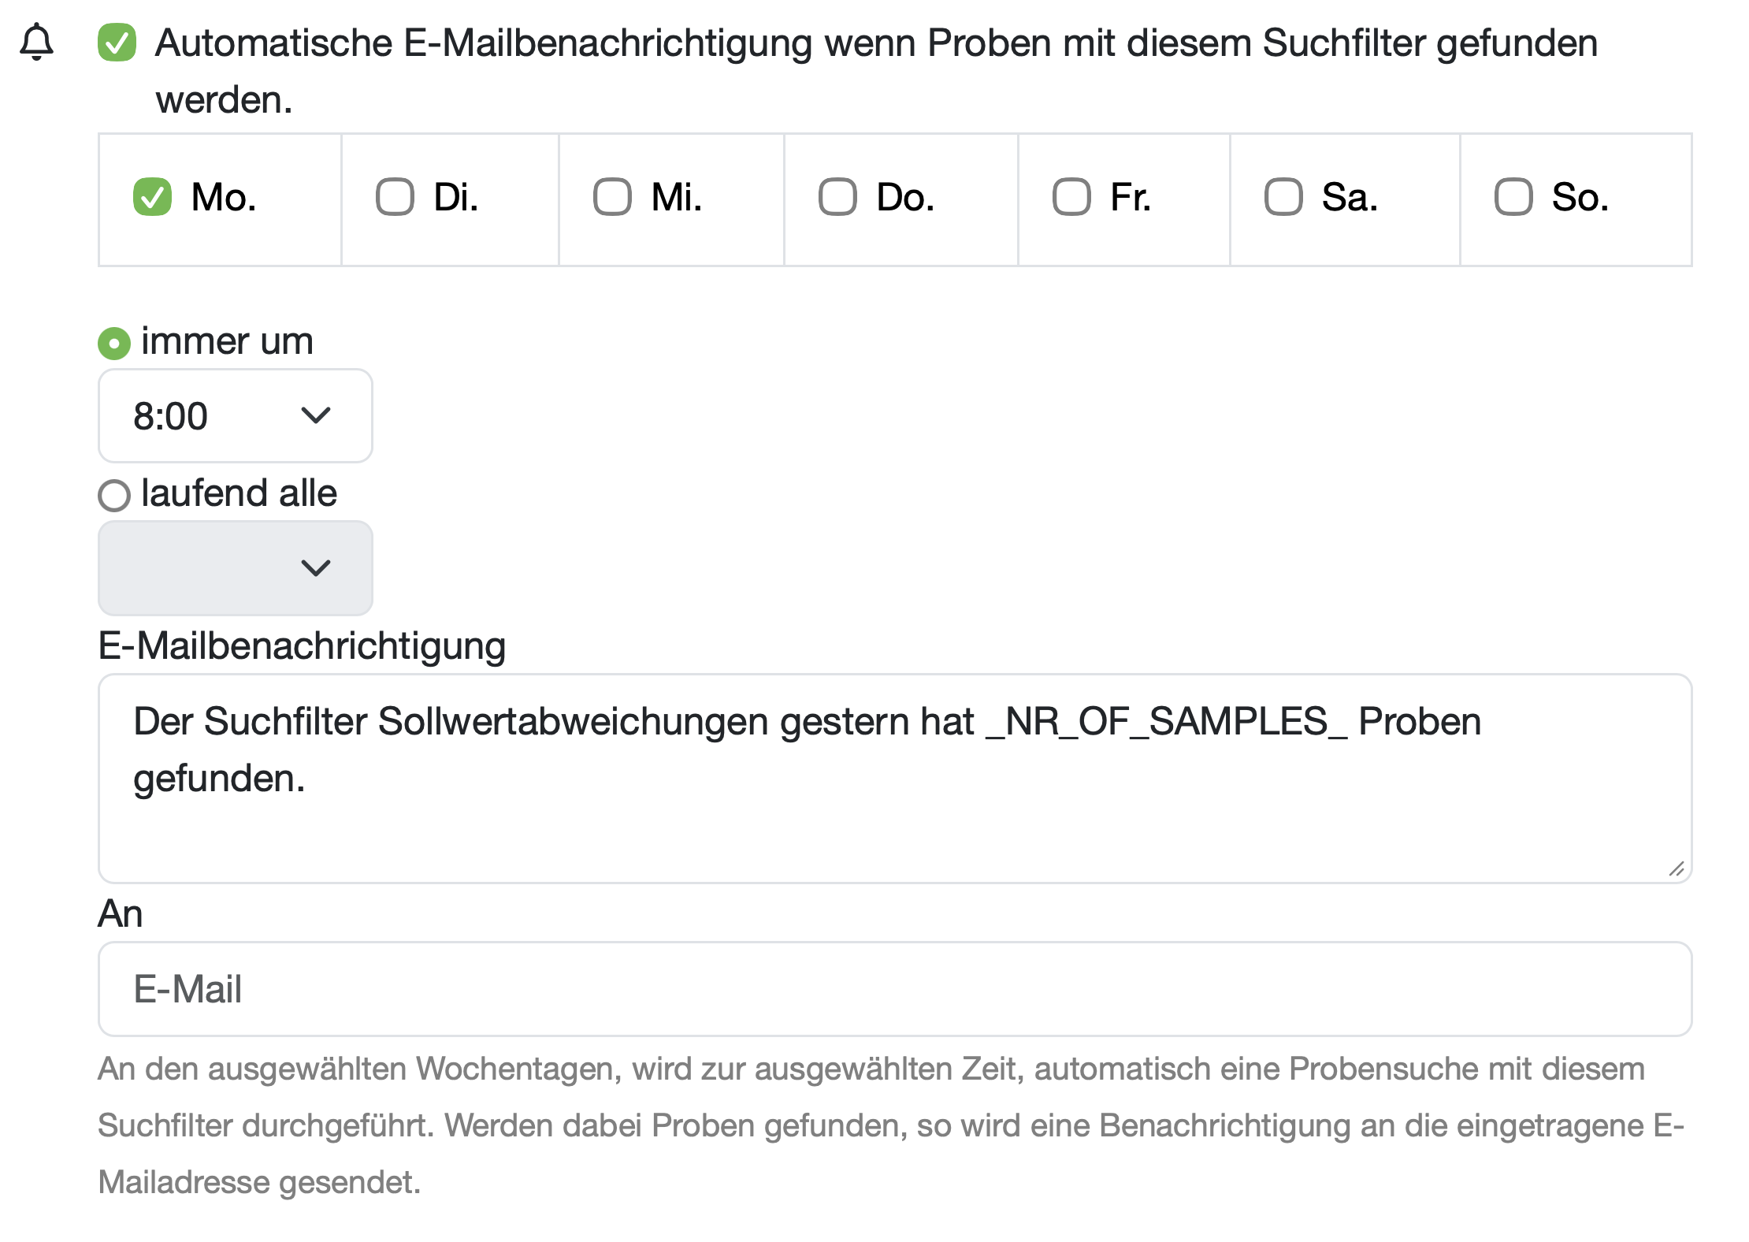The image size is (1749, 1242).
Task: Enable the Fr. weekday checkbox
Action: point(1071,197)
